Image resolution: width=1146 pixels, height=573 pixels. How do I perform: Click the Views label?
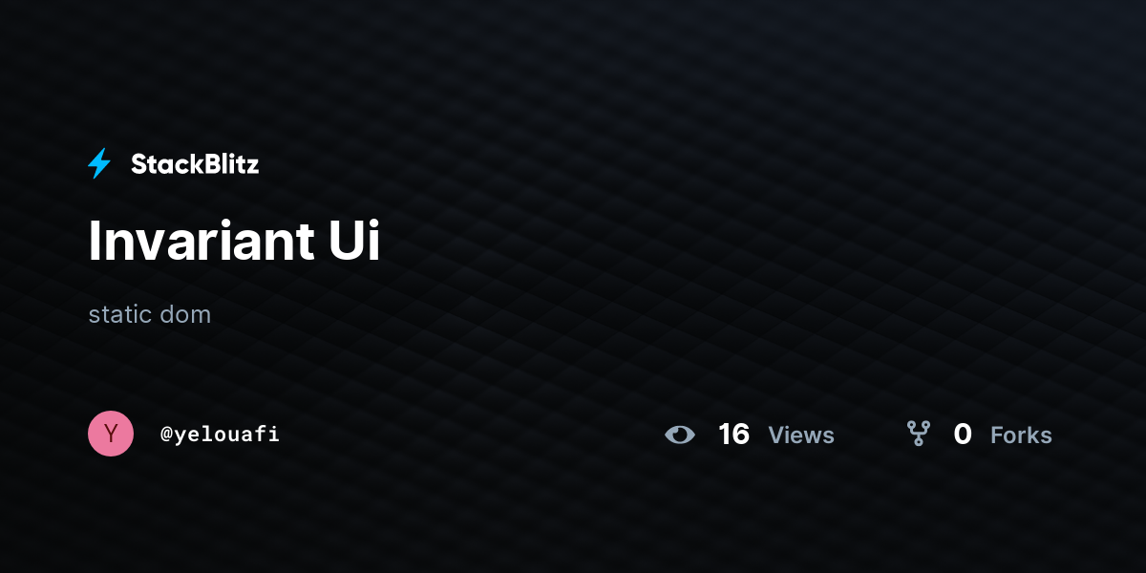(801, 435)
